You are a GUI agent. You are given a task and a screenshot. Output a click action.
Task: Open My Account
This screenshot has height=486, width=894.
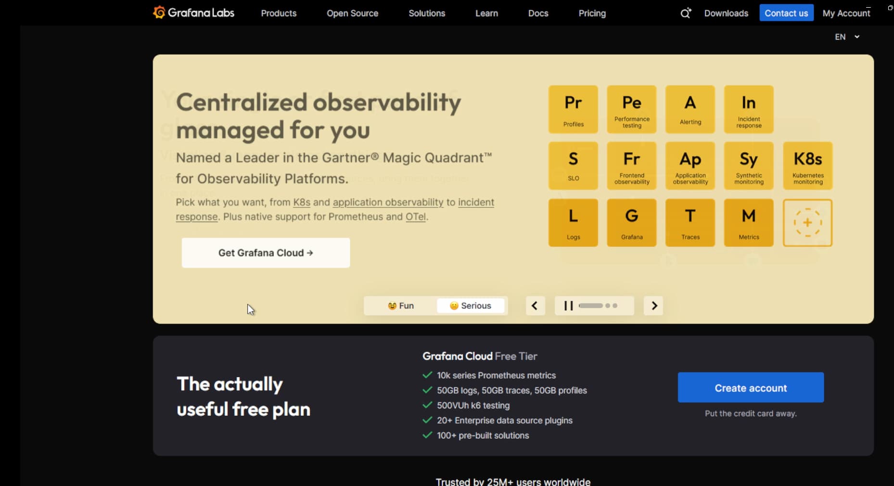click(x=846, y=13)
